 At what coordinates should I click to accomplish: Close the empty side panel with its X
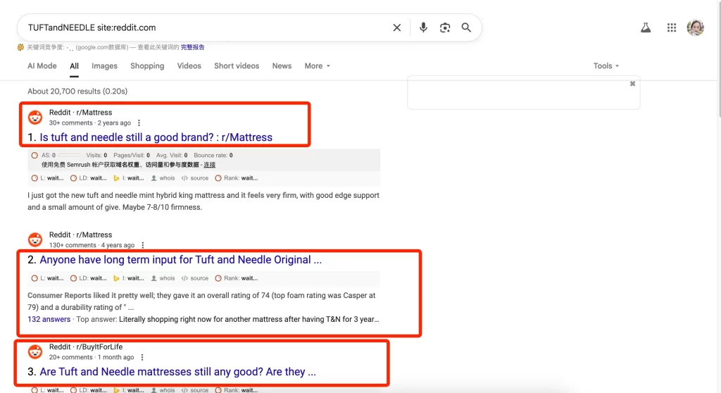point(632,84)
